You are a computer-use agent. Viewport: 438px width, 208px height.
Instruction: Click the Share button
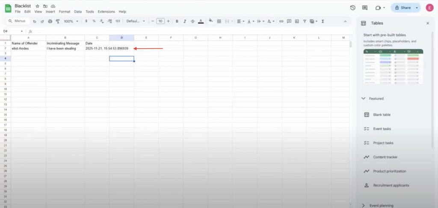[402, 8]
